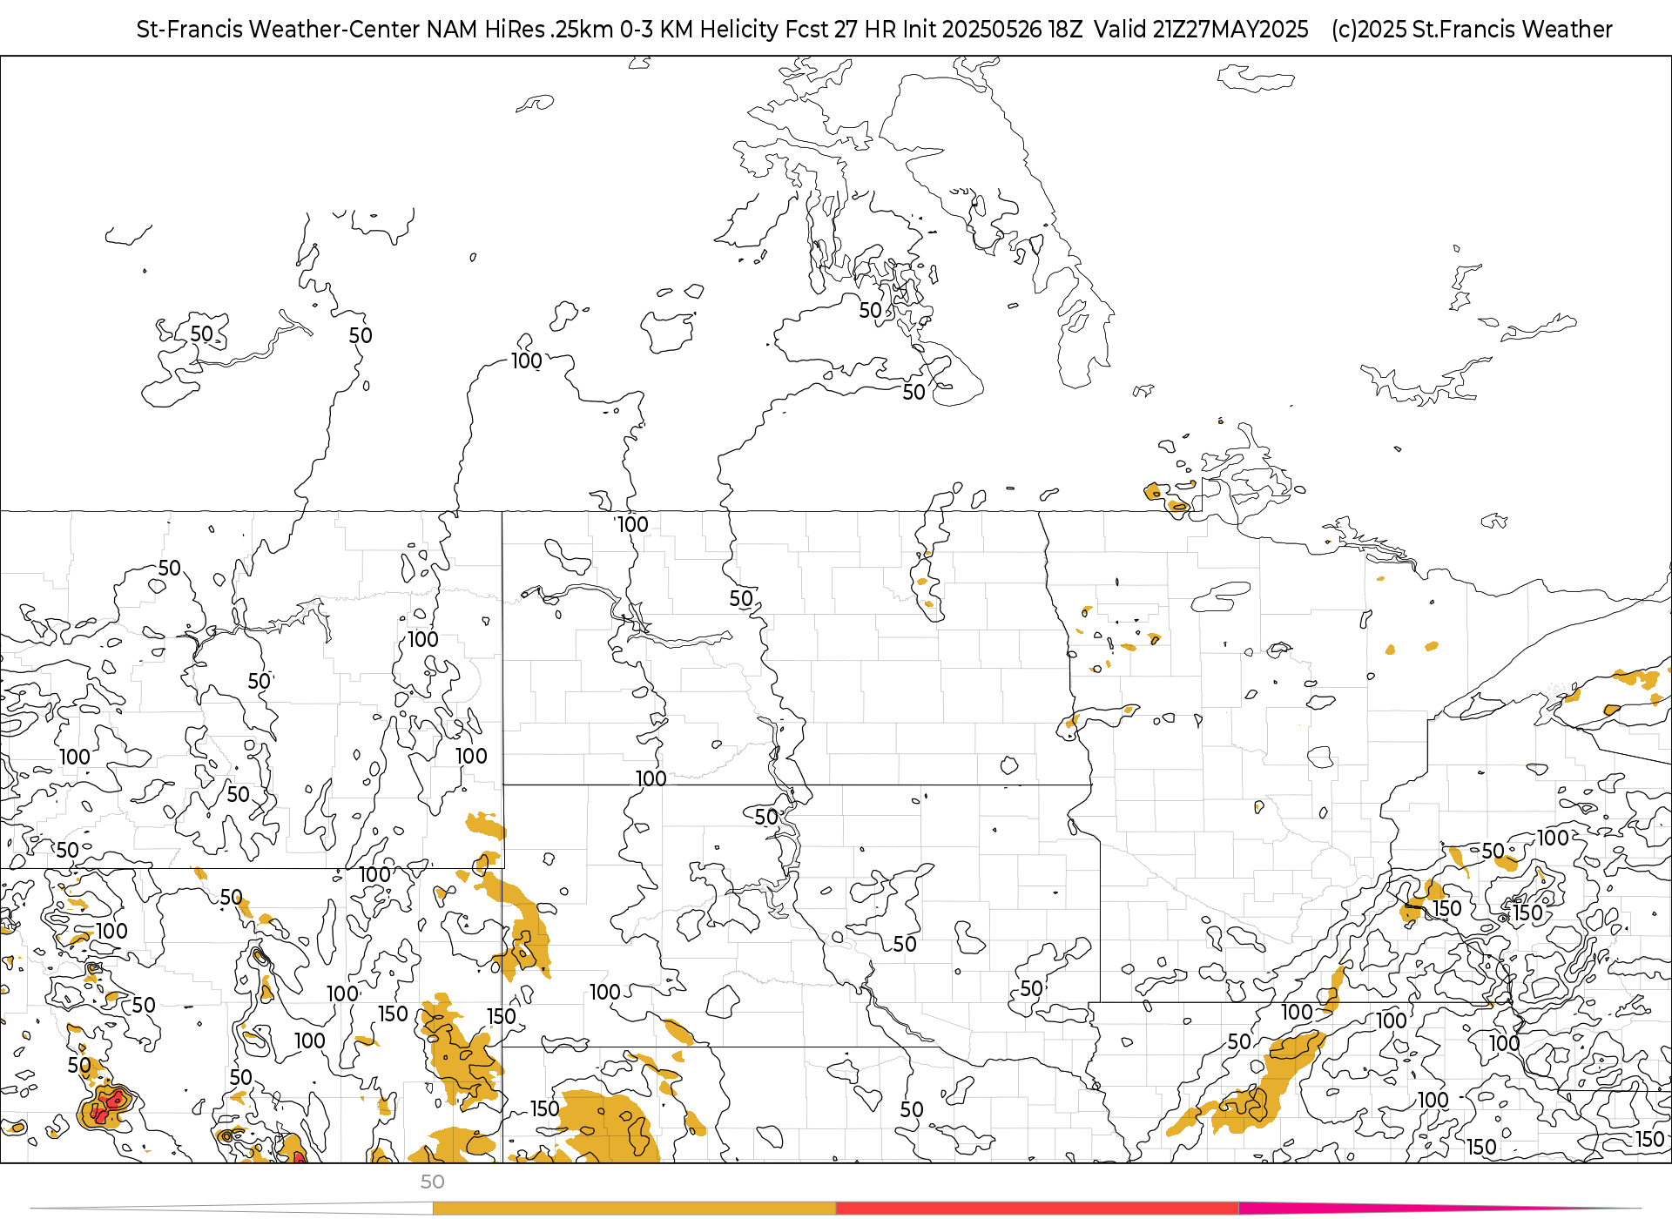This screenshot has width=1672, height=1219.
Task: Click 'St-Francis Weather-Center' at the title start
Action: (x=279, y=30)
